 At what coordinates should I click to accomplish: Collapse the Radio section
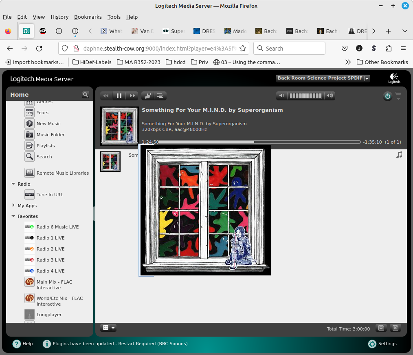point(13,184)
